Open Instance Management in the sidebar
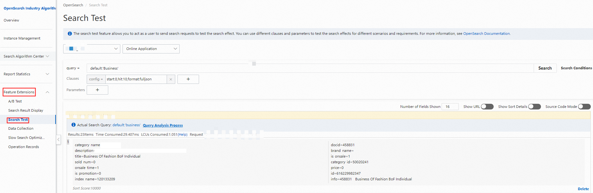The height and width of the screenshot is (193, 593). 22,38
